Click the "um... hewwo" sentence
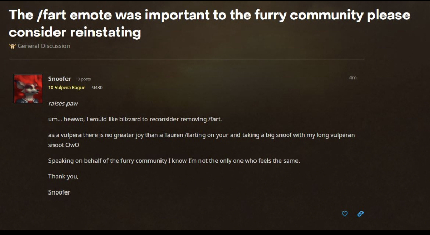 [135, 119]
